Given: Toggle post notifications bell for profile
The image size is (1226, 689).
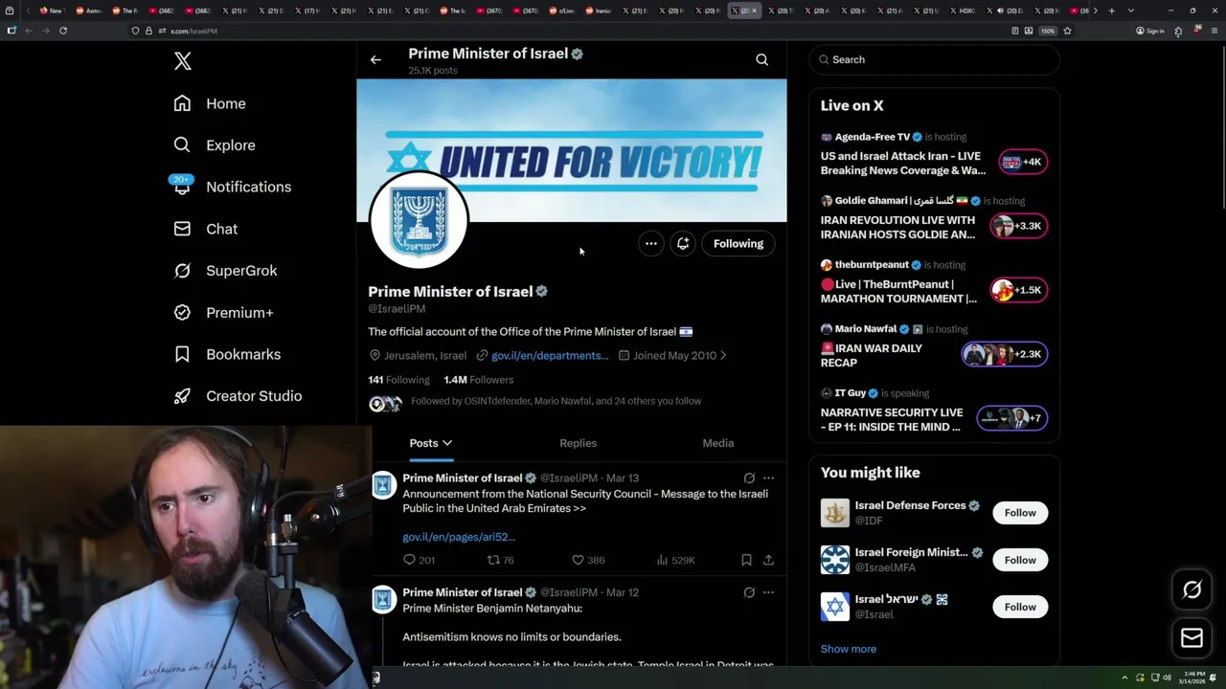Looking at the screenshot, I should pos(683,243).
